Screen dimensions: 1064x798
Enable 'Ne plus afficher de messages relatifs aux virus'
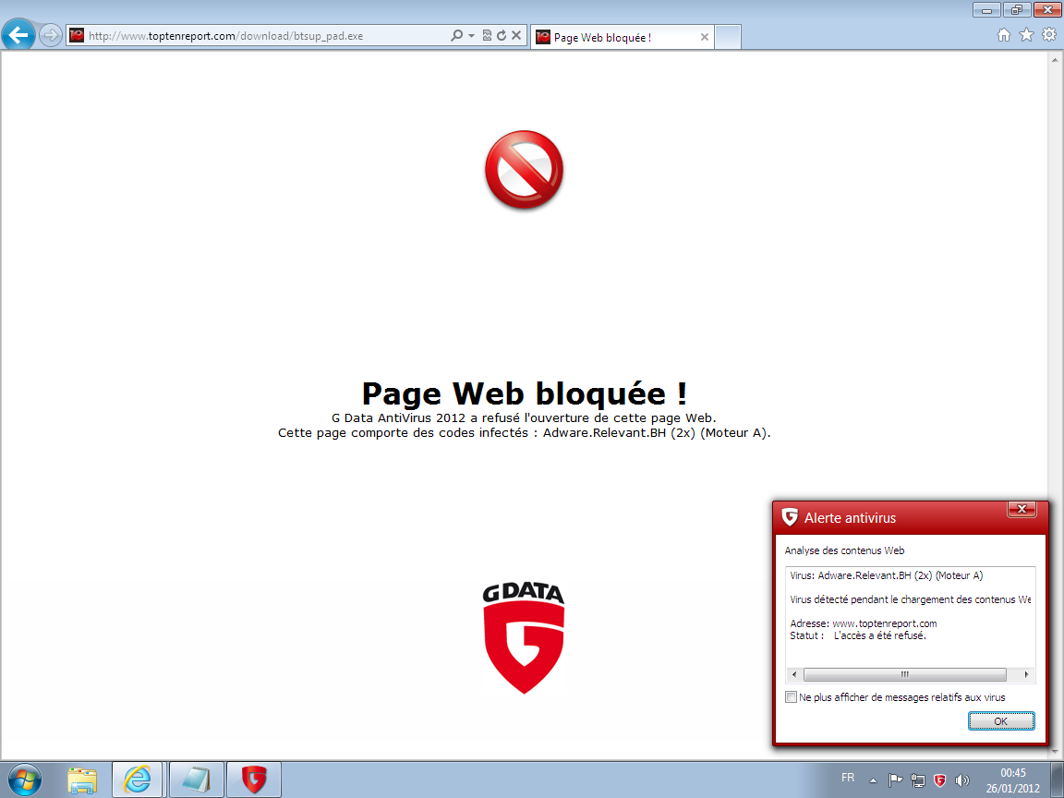pos(791,697)
